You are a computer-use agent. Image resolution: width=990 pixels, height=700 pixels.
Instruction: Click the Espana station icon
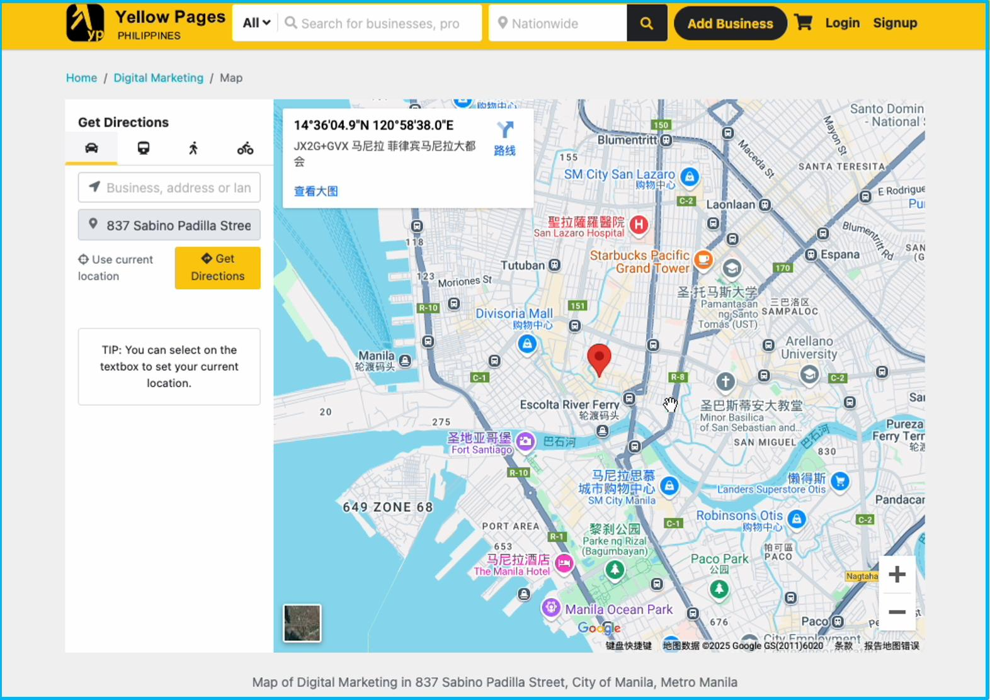pos(811,254)
